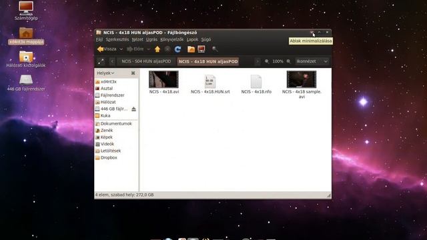The image size is (427, 240).
Task: Go back with the Vissza button
Action: pos(107,49)
